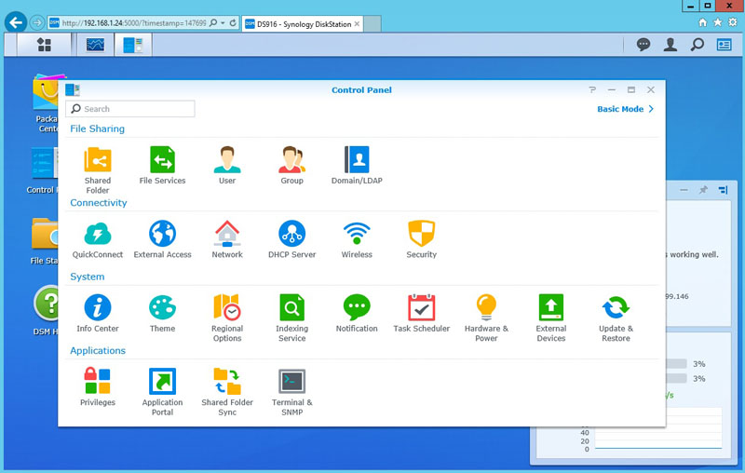Image resolution: width=745 pixels, height=473 pixels.
Task: Open Info Center
Action: (x=98, y=314)
